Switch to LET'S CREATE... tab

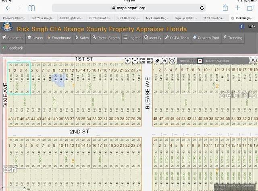coord(100,18)
